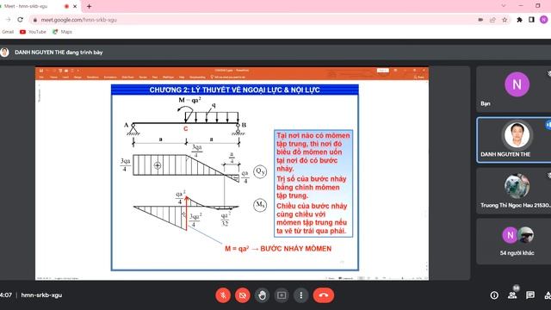
Task: Share this page from address bar
Action: pyautogui.click(x=492, y=20)
